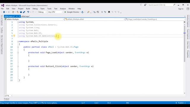The image size is (190, 107).
Task: Click the Refresh browser icon
Action: tap(83, 12)
